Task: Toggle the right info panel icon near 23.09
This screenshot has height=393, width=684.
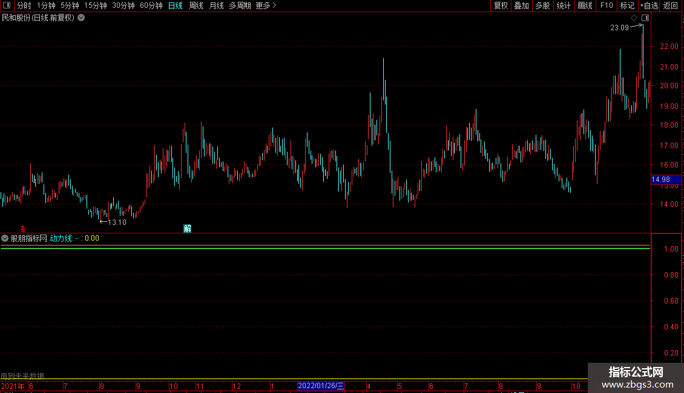Action: 645,18
